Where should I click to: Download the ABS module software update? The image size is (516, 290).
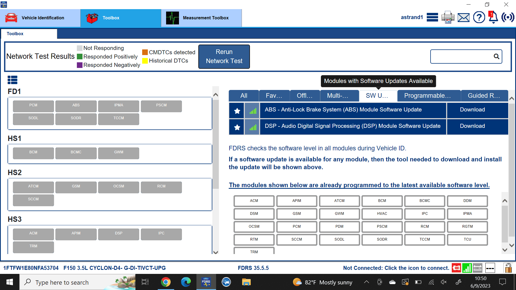472,110
